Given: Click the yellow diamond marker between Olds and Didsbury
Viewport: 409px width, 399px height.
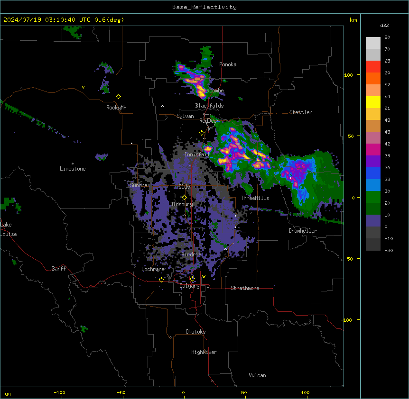Looking at the screenshot, I should 184,198.
